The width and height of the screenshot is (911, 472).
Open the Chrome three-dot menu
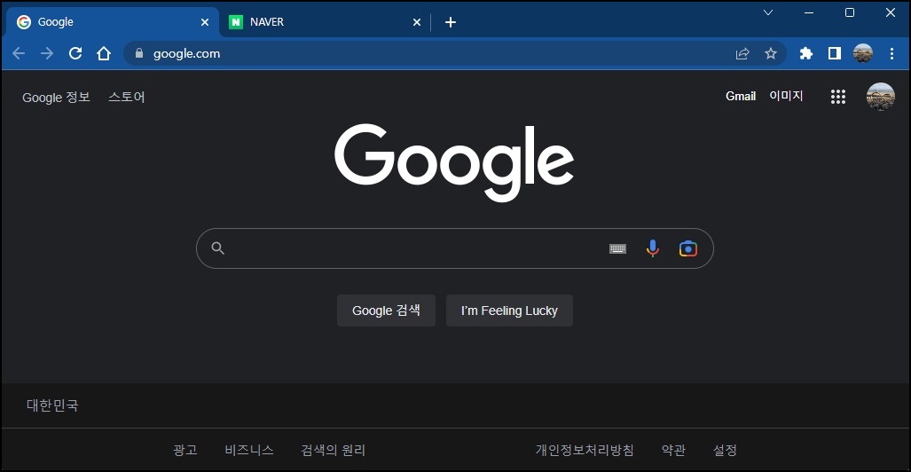tap(891, 53)
